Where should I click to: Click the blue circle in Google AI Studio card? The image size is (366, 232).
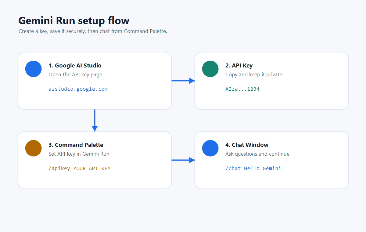tap(34, 69)
